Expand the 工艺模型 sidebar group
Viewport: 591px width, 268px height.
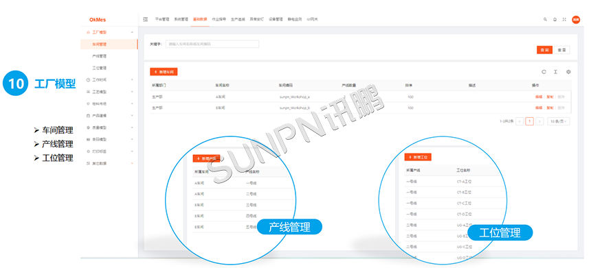(x=132, y=92)
